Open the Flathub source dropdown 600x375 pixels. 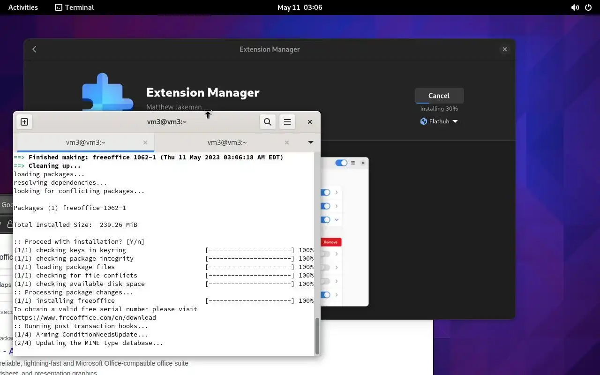(x=439, y=121)
